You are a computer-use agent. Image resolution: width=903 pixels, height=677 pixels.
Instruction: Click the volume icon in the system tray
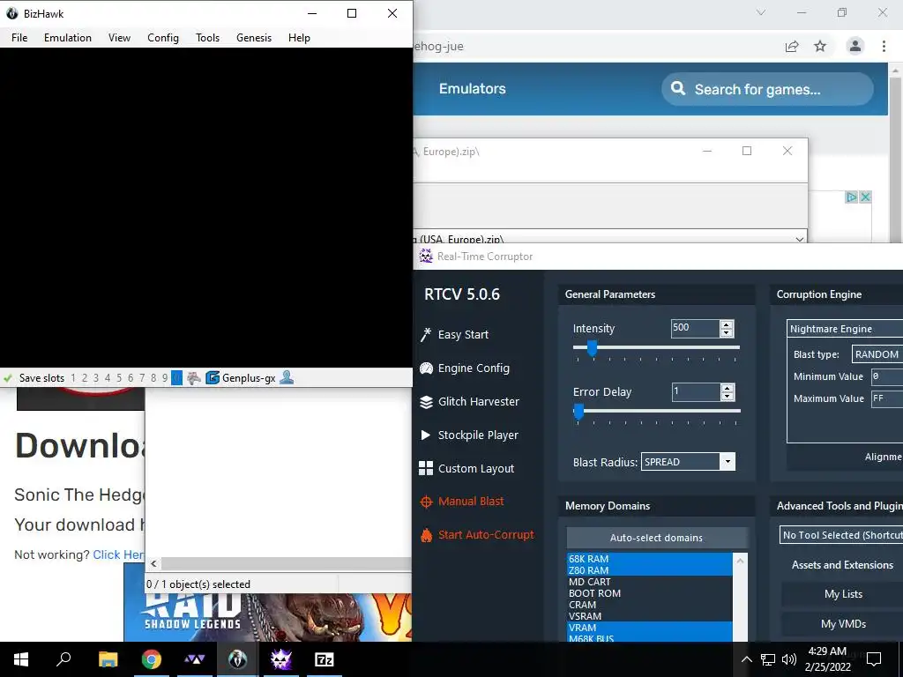[x=789, y=659]
